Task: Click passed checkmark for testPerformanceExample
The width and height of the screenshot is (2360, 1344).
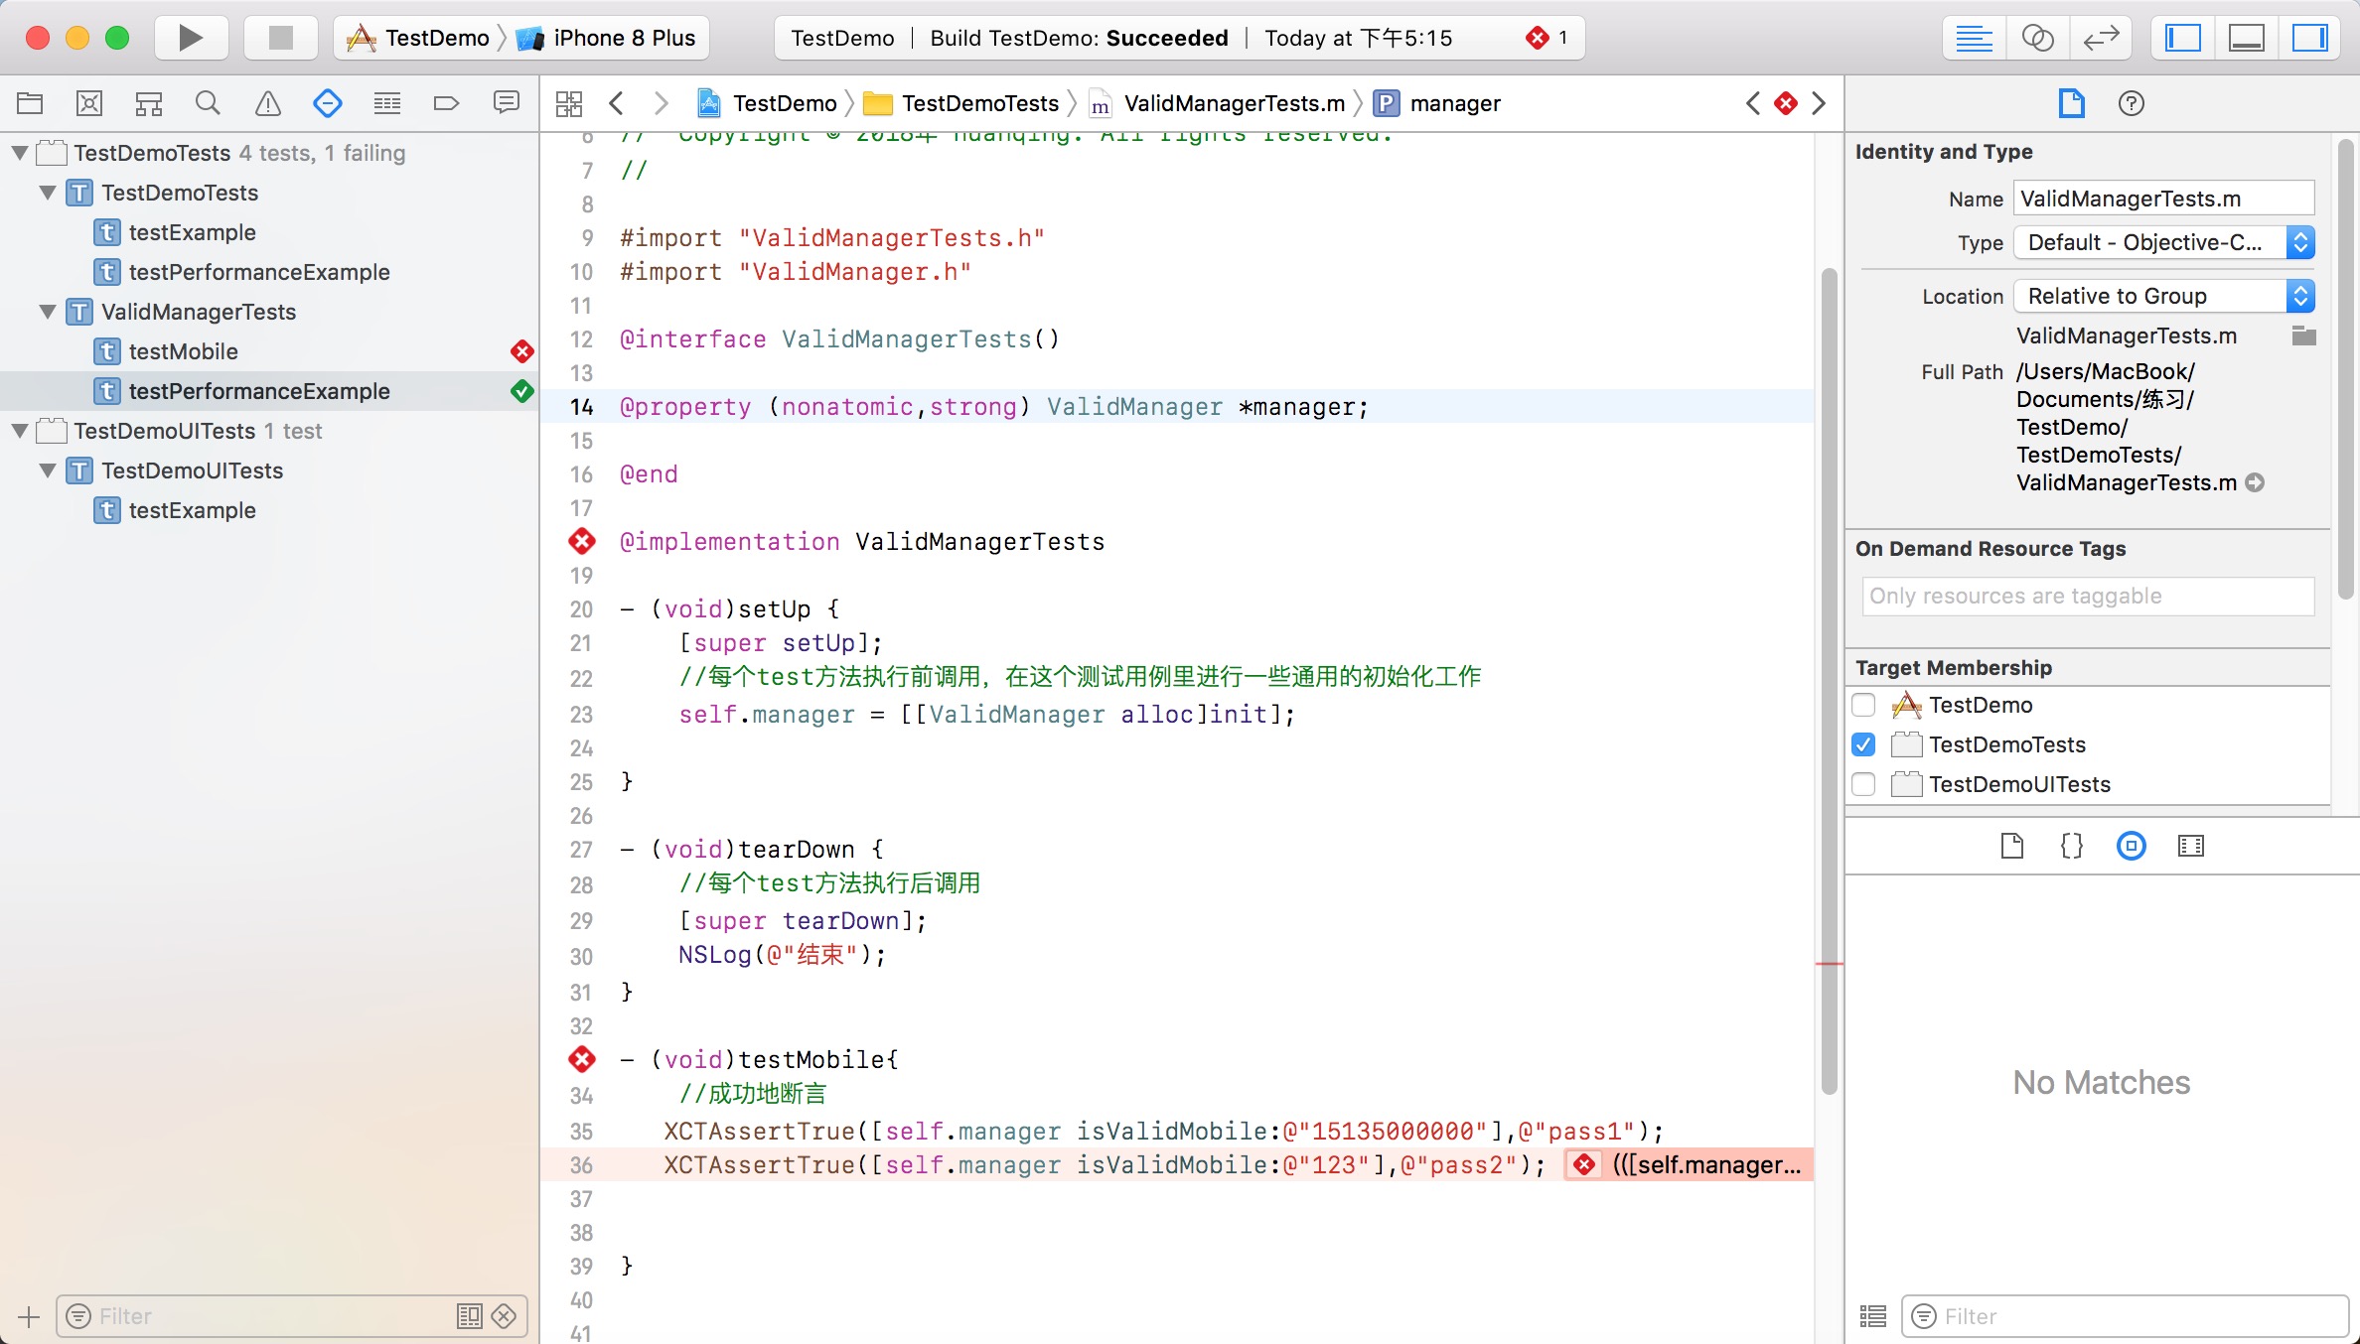Action: (521, 391)
